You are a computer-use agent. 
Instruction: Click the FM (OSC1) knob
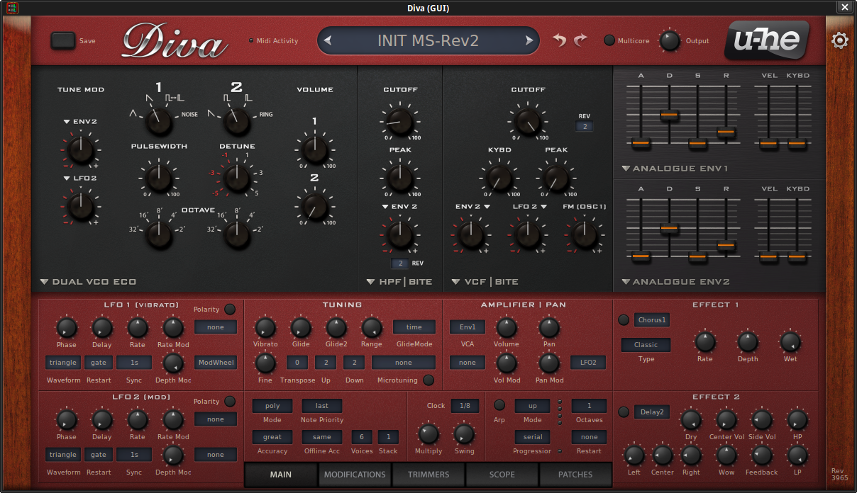(x=585, y=234)
